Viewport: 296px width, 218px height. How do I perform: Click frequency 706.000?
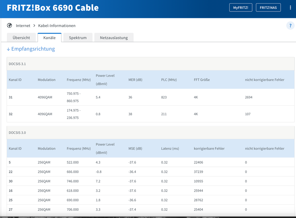pos(73,209)
